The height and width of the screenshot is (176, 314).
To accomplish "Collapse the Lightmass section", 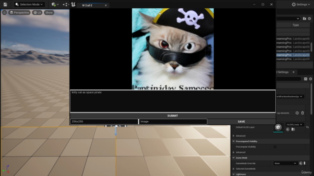I will pos(234,174).
